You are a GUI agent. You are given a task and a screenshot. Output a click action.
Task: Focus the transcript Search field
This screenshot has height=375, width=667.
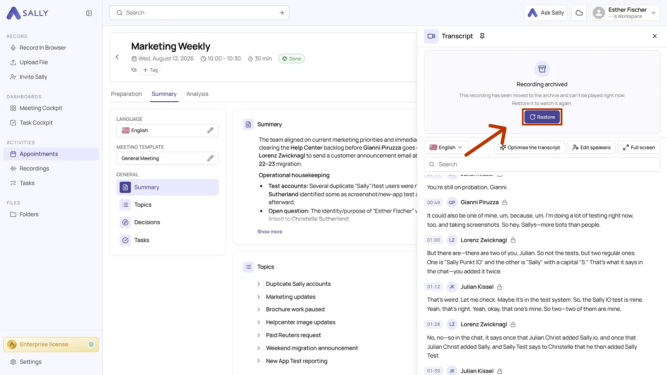click(542, 164)
